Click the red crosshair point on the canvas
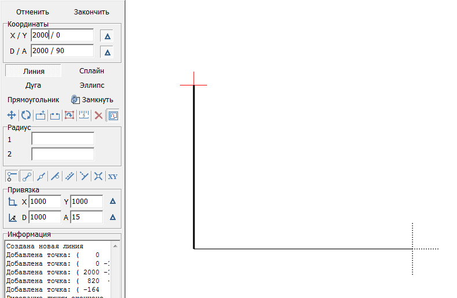 pyautogui.click(x=194, y=85)
